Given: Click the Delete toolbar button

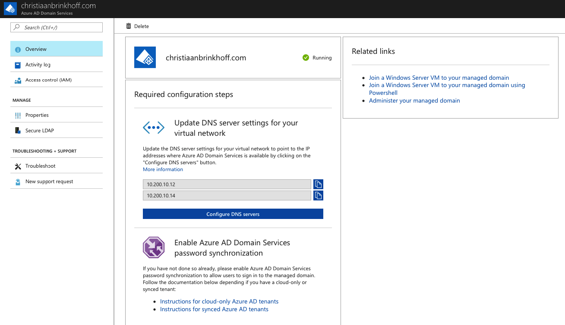Looking at the screenshot, I should click(x=137, y=26).
